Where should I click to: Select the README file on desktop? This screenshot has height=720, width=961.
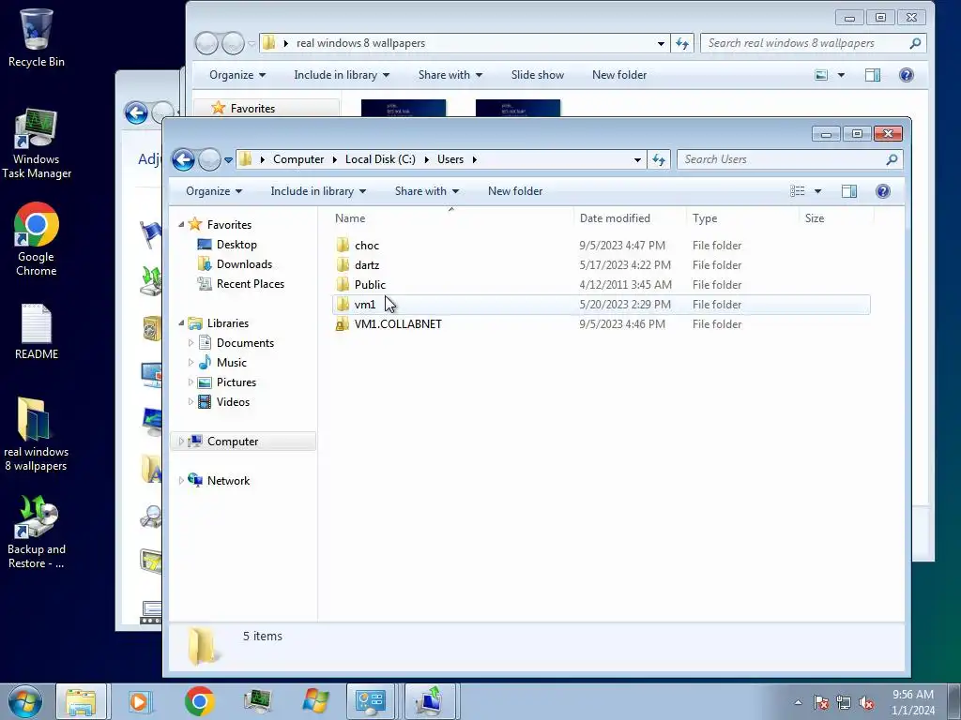click(37, 331)
